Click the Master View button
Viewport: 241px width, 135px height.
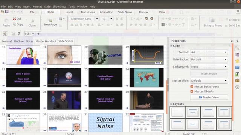[209, 97]
